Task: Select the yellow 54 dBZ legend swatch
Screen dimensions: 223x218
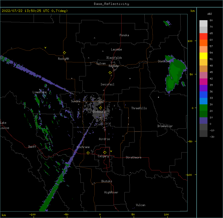Action: (203, 56)
